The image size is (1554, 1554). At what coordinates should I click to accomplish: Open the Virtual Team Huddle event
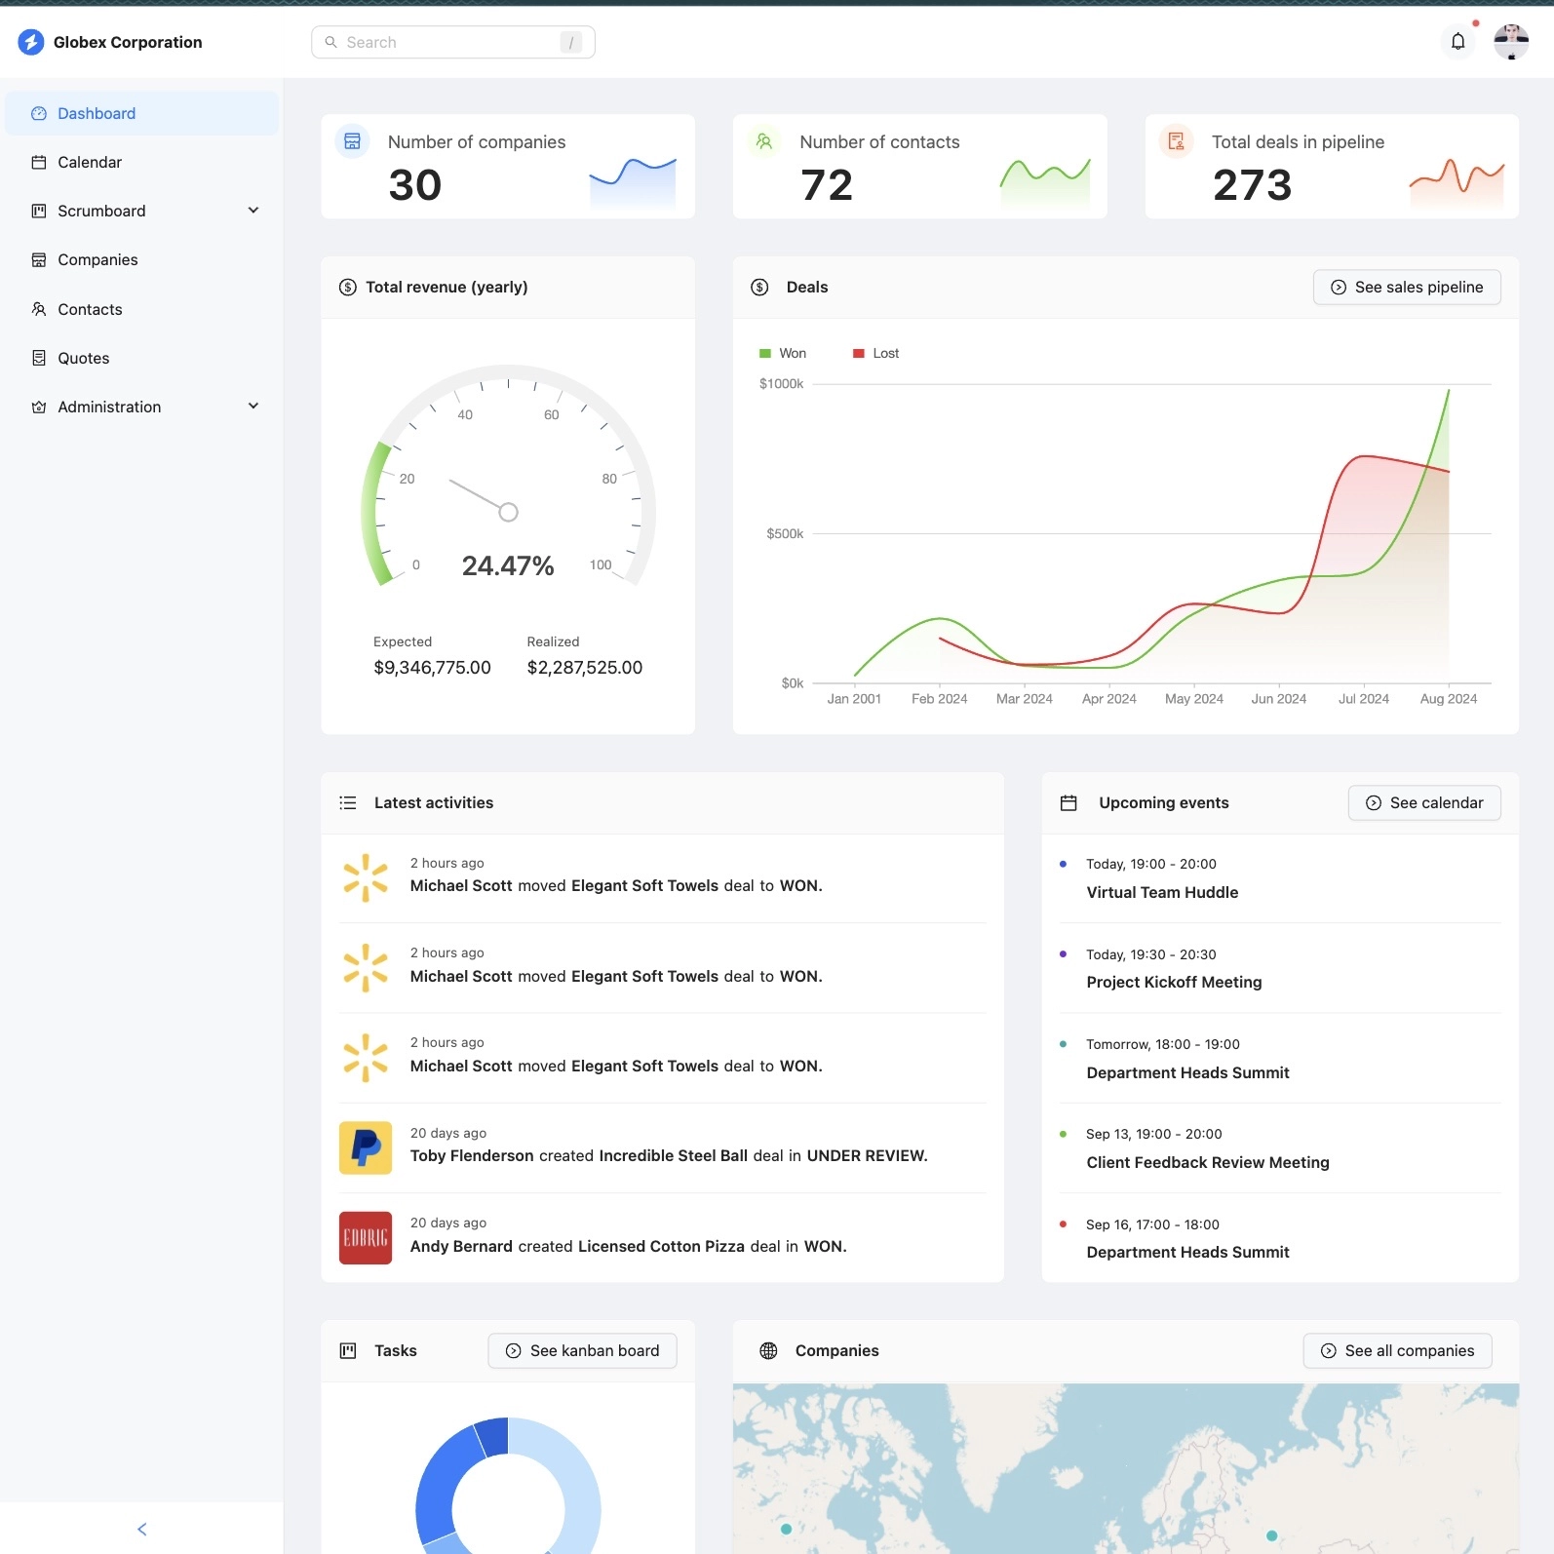[x=1162, y=892]
